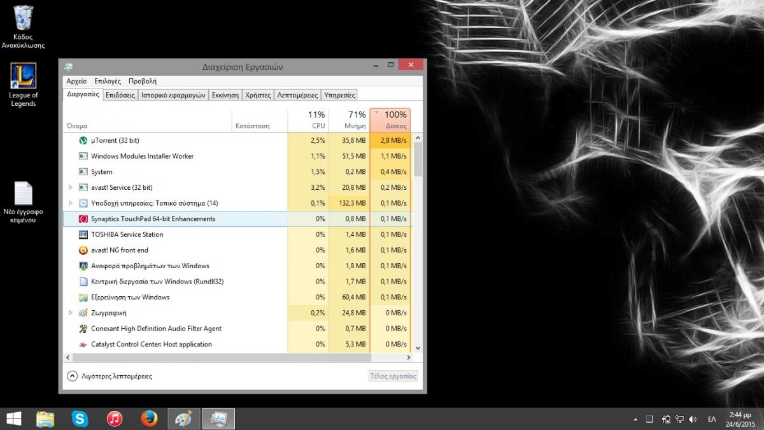Expand the Υποδοχή υπηρεσίας process group
This screenshot has width=764, height=430.
point(71,203)
